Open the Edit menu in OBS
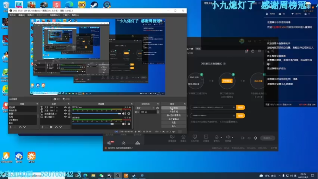318x179 pixels. (x=21, y=15)
